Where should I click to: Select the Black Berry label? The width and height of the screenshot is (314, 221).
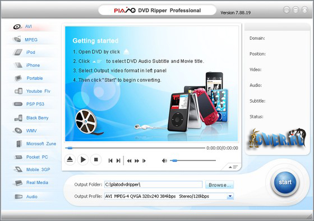point(37,118)
